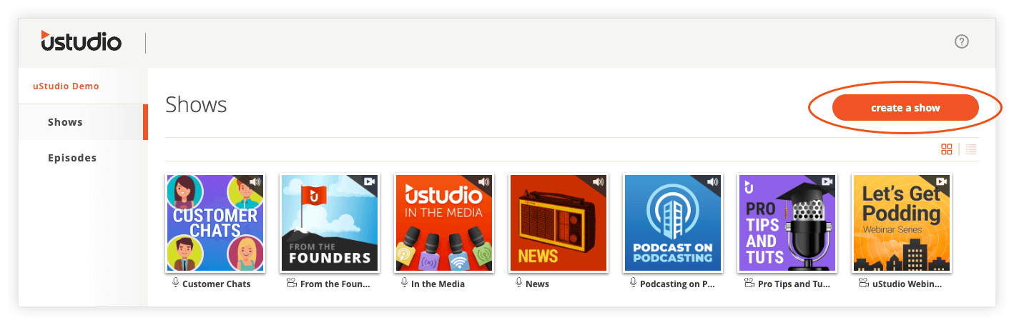The height and width of the screenshot is (325, 1014).
Task: Switch to grid view layout icon
Action: coord(947,149)
